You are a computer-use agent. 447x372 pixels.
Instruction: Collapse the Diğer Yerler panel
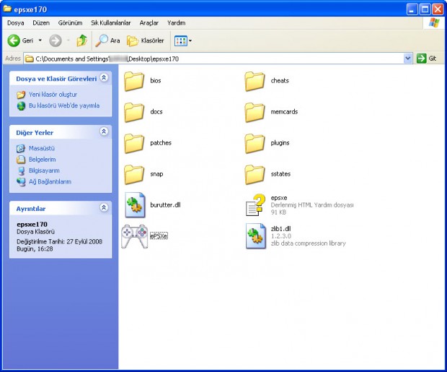104,131
